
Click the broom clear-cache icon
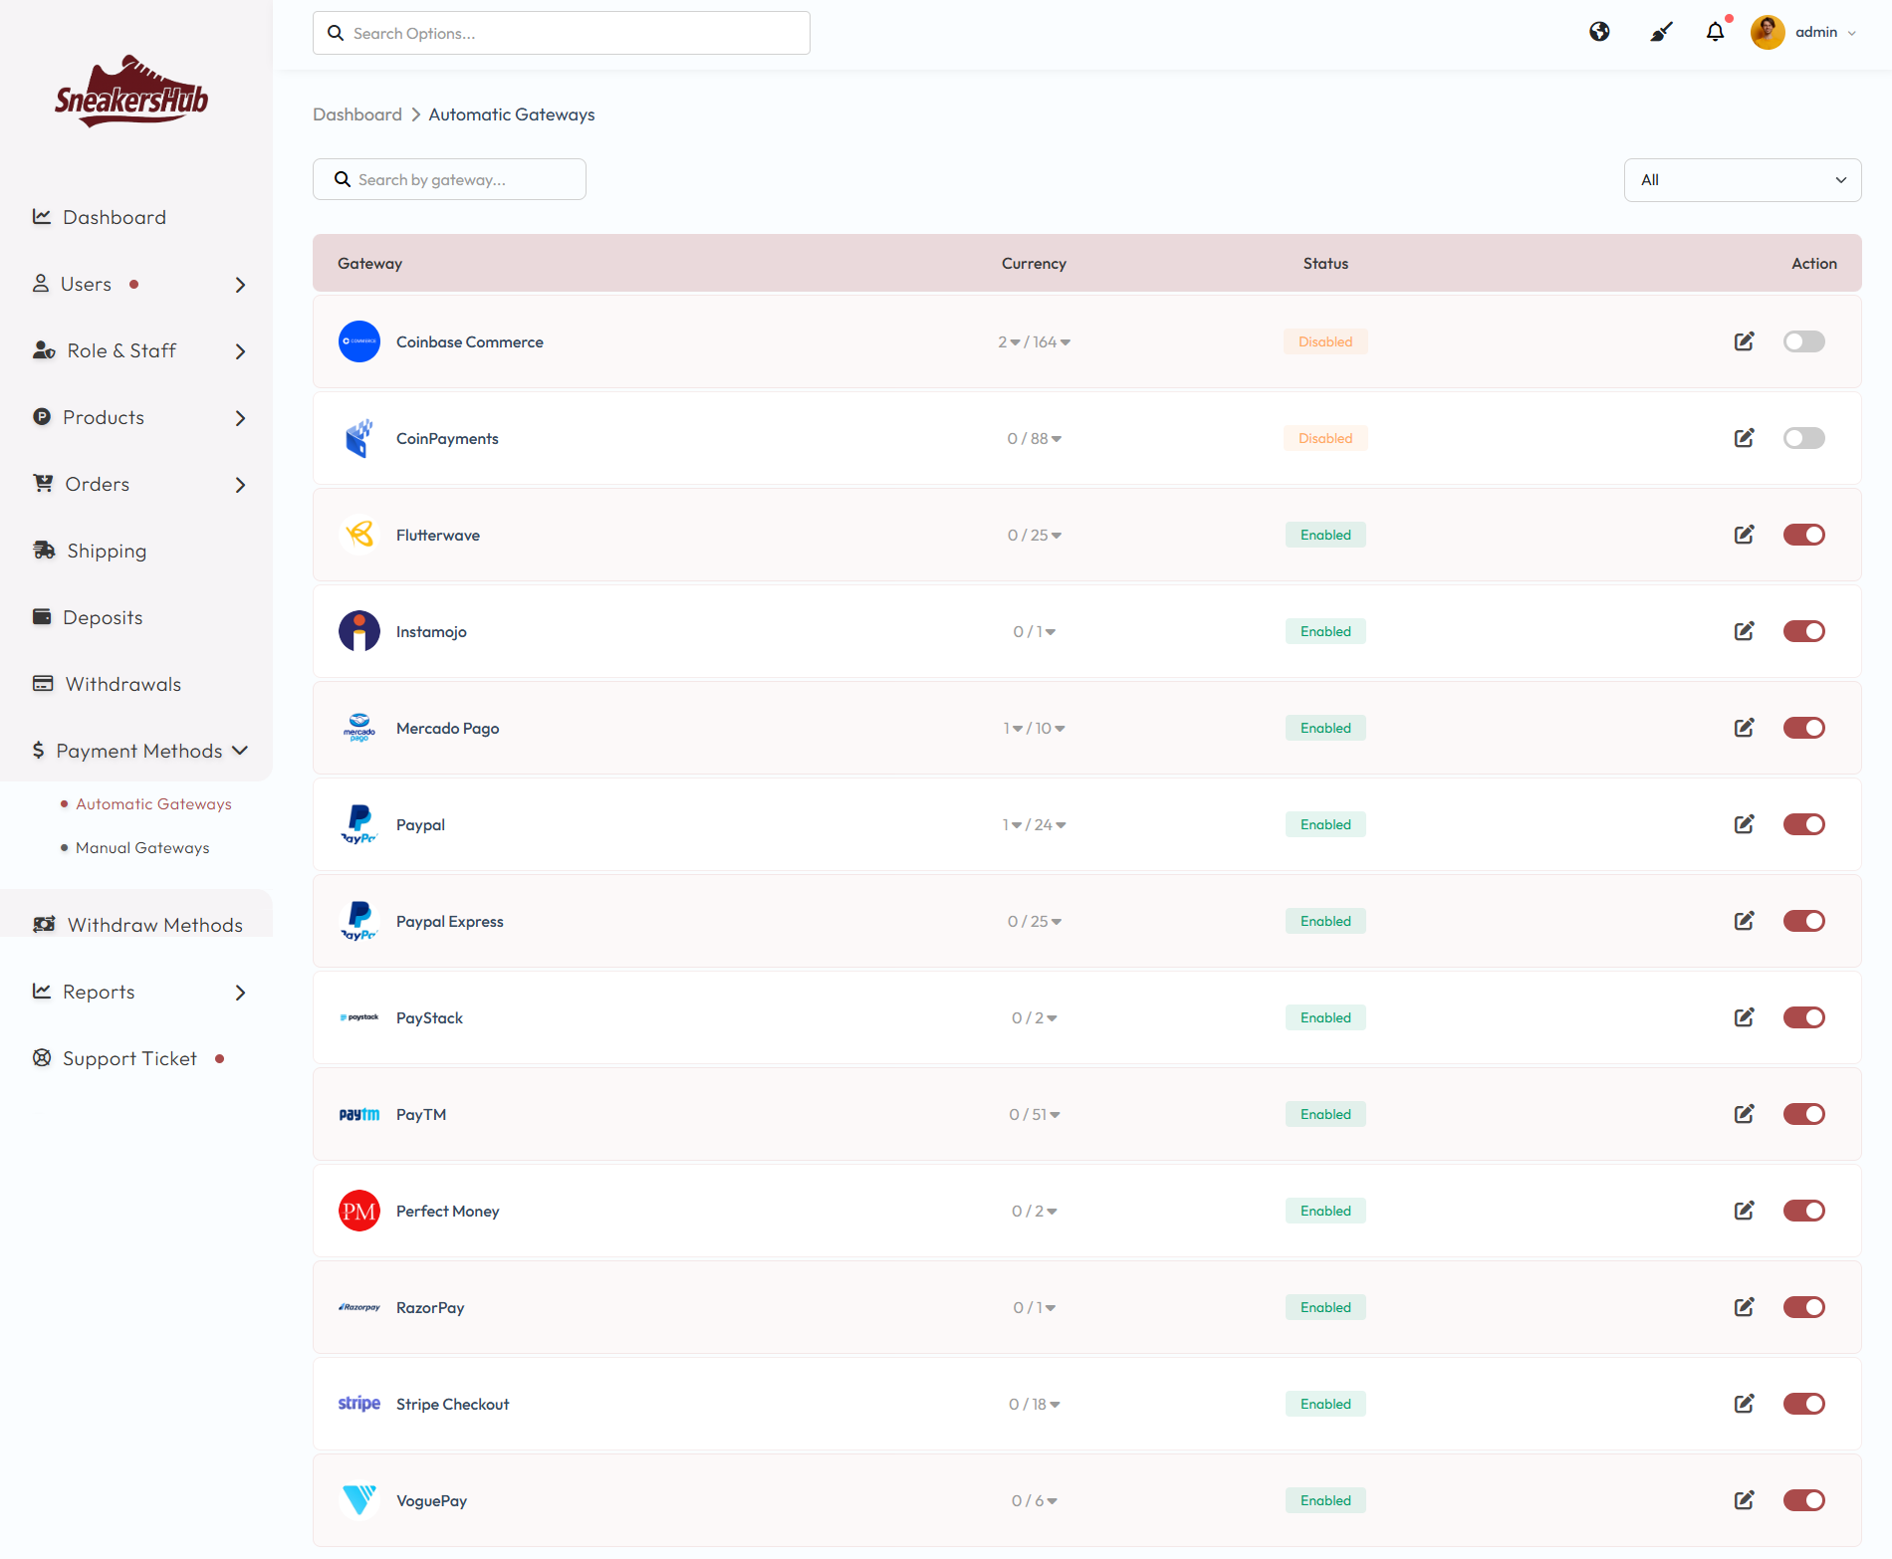(x=1660, y=32)
